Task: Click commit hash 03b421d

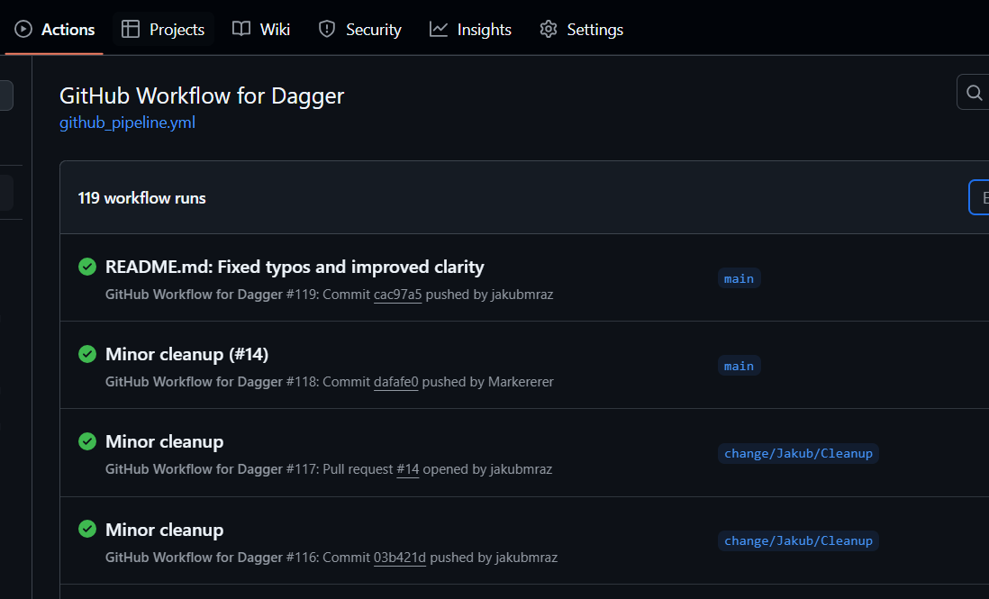Action: (400, 558)
